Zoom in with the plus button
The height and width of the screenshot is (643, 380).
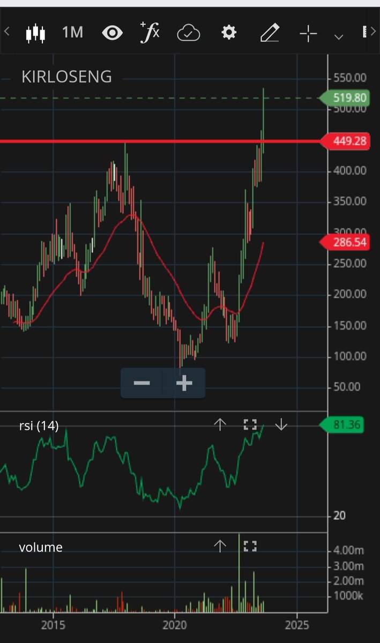[184, 383]
